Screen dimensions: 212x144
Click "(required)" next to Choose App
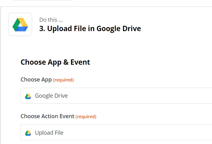[x=64, y=80]
